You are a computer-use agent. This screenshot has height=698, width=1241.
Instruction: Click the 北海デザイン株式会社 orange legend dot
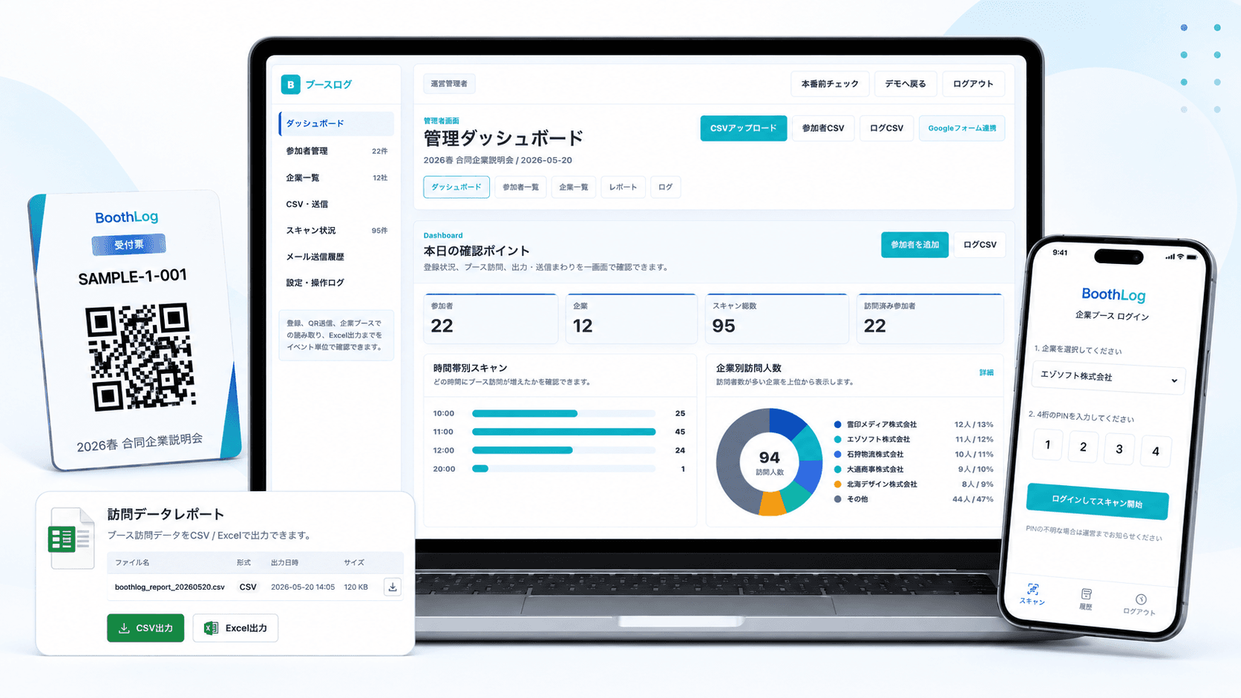pos(838,484)
